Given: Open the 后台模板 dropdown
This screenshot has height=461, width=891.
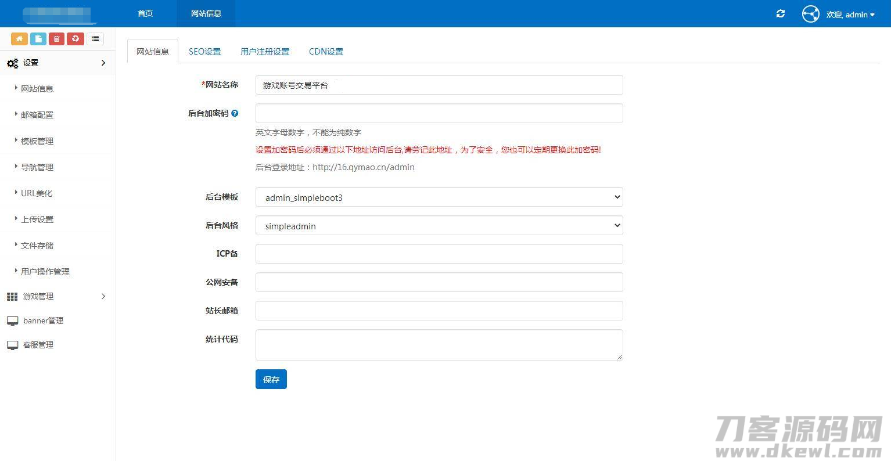Looking at the screenshot, I should [x=439, y=197].
